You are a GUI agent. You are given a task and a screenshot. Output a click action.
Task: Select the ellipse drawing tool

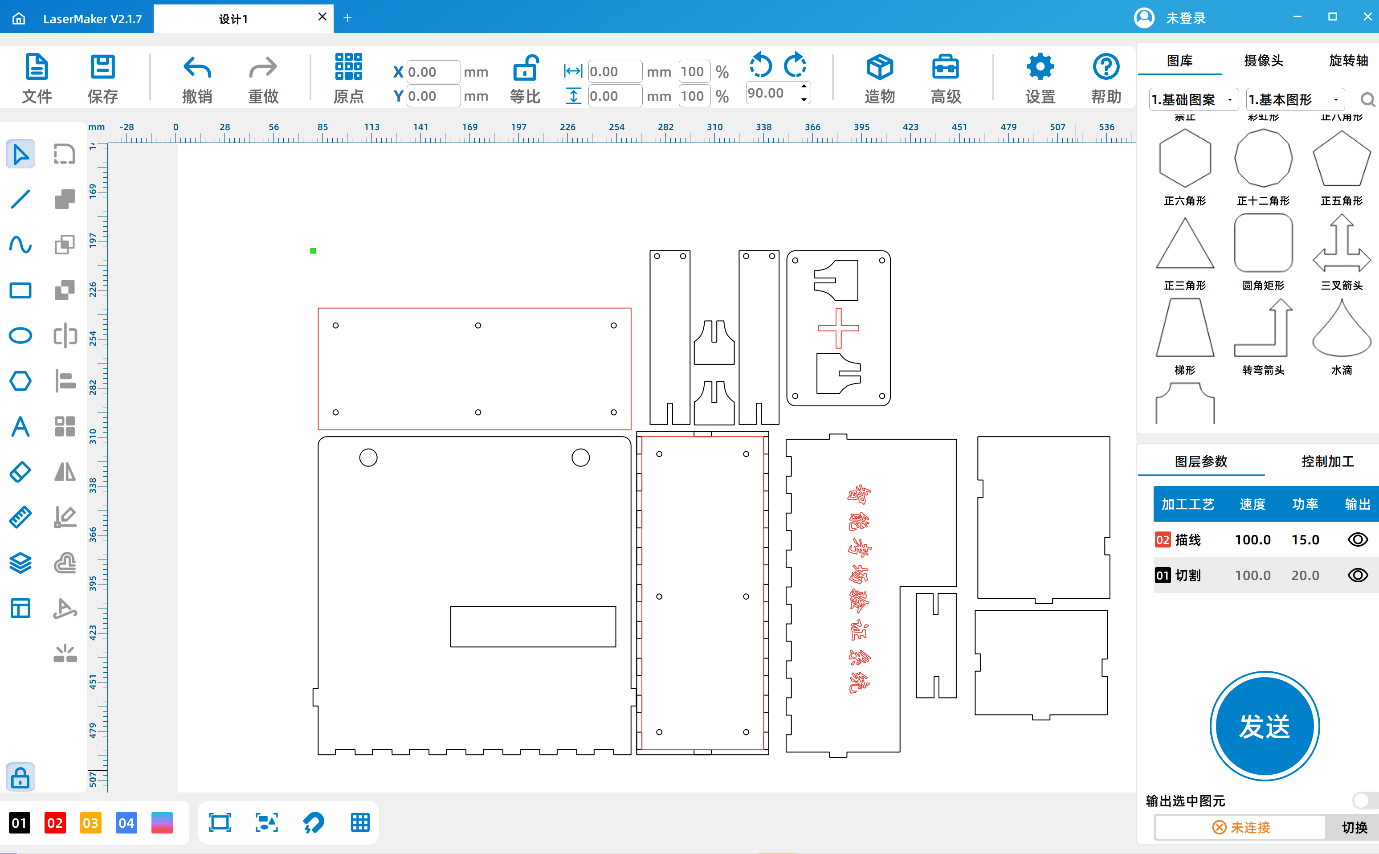pos(20,335)
